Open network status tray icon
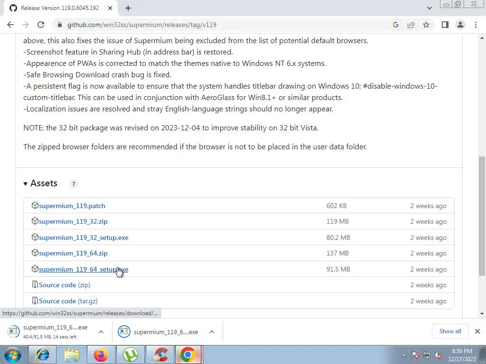 [427, 355]
